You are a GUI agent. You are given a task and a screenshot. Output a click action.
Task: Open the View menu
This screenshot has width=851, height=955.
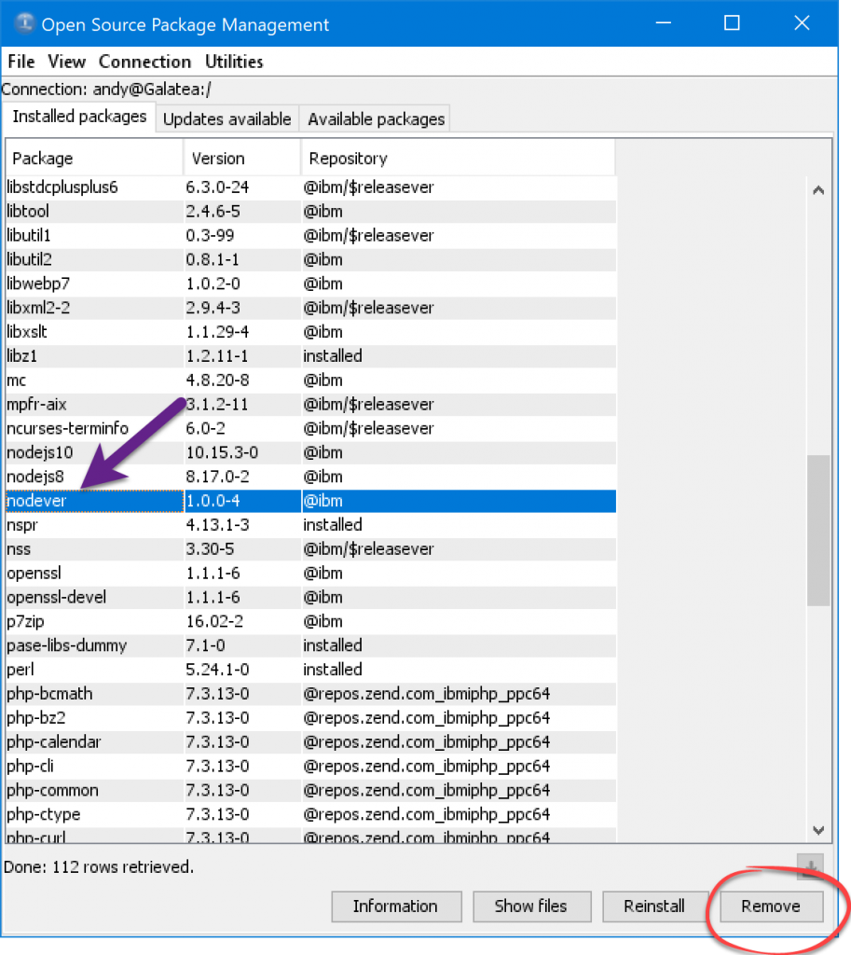66,62
